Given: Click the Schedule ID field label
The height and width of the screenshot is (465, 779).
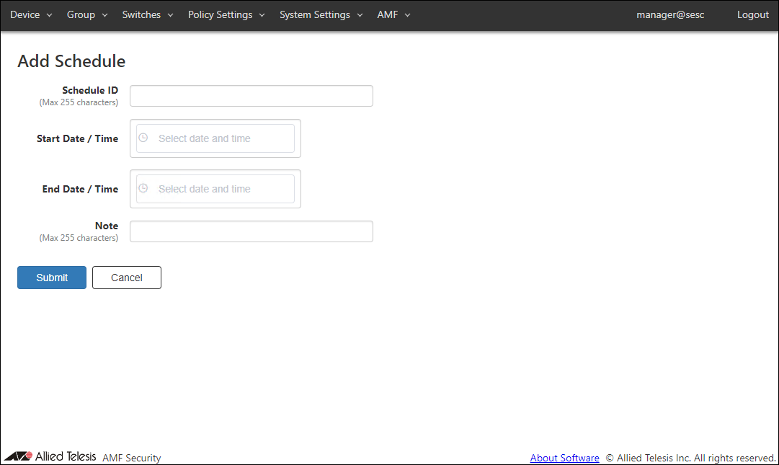Looking at the screenshot, I should coord(90,90).
